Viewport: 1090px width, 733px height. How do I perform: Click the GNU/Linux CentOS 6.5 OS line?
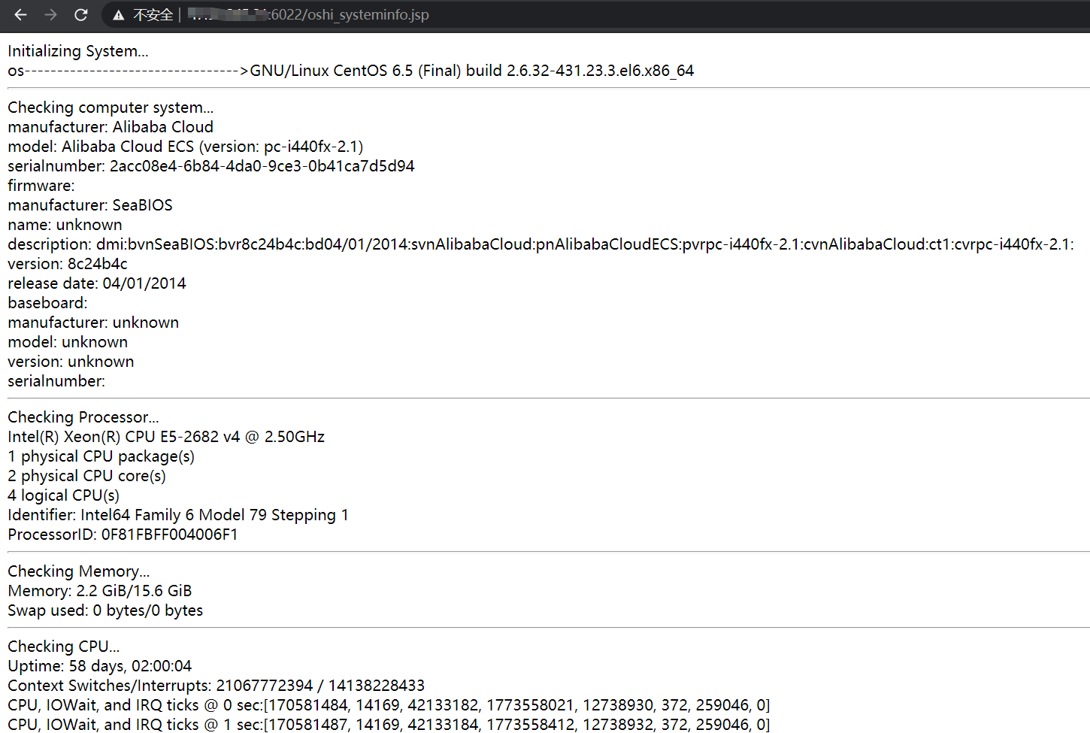[x=351, y=71]
